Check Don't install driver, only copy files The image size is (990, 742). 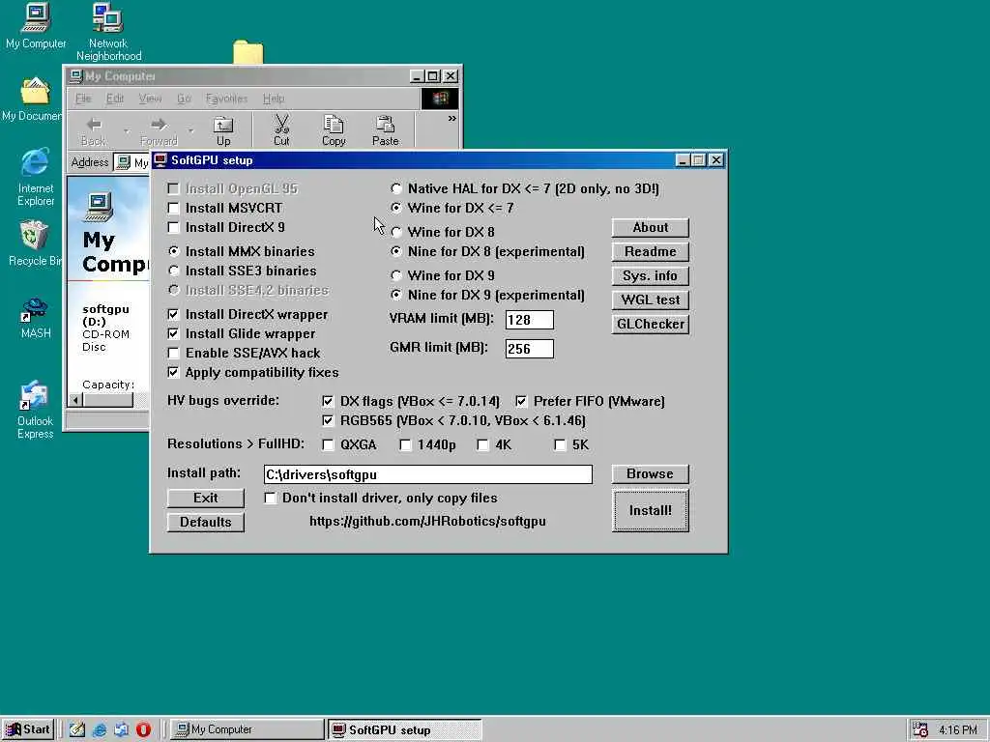pyautogui.click(x=270, y=498)
